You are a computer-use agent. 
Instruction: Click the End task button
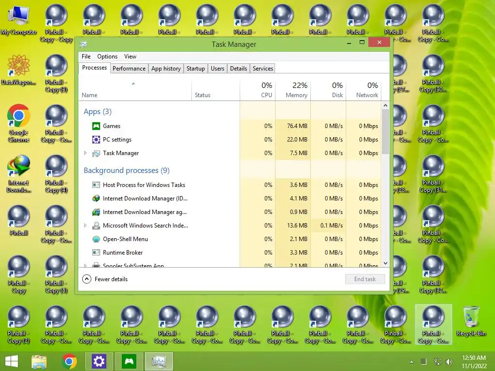(x=365, y=279)
